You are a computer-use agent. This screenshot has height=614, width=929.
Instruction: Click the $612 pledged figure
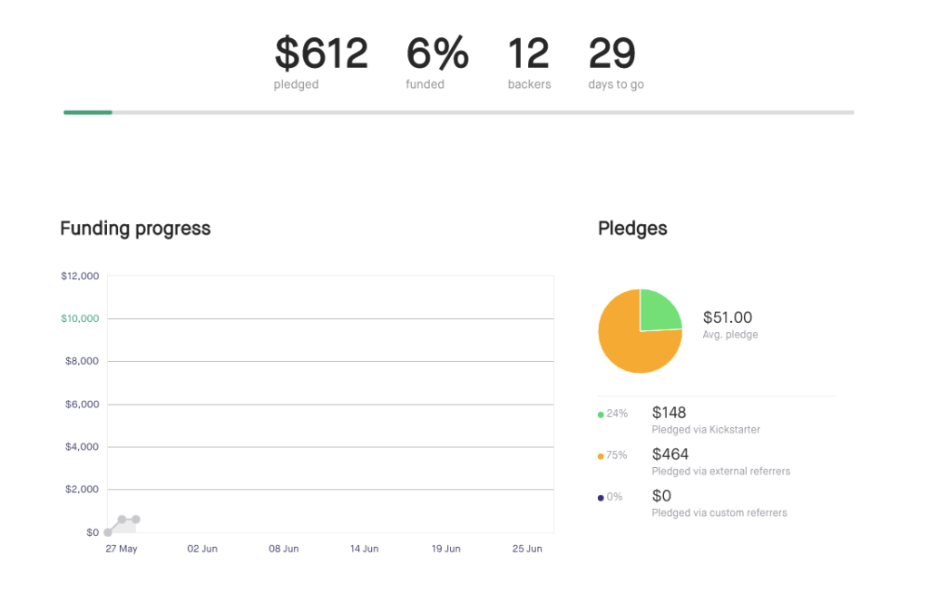tap(321, 54)
